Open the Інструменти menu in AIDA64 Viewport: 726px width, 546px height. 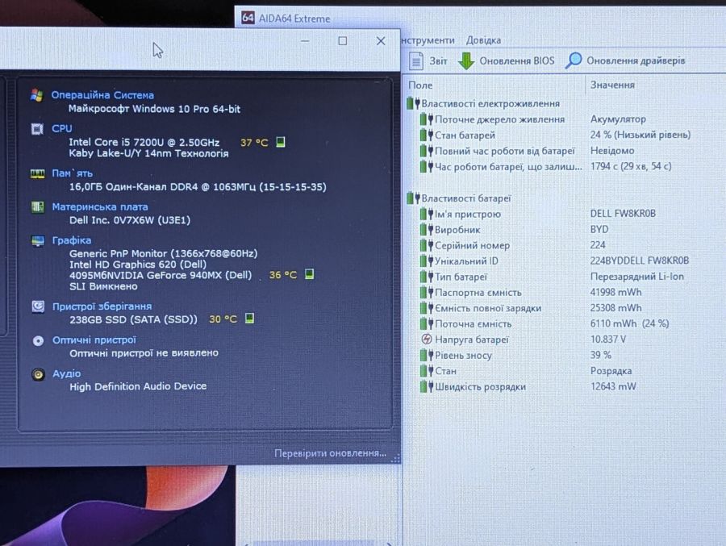(428, 40)
